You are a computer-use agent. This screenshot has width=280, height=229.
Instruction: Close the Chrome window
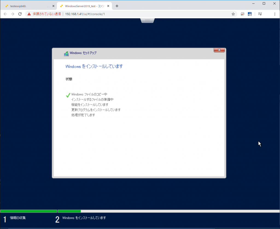click(x=275, y=3)
